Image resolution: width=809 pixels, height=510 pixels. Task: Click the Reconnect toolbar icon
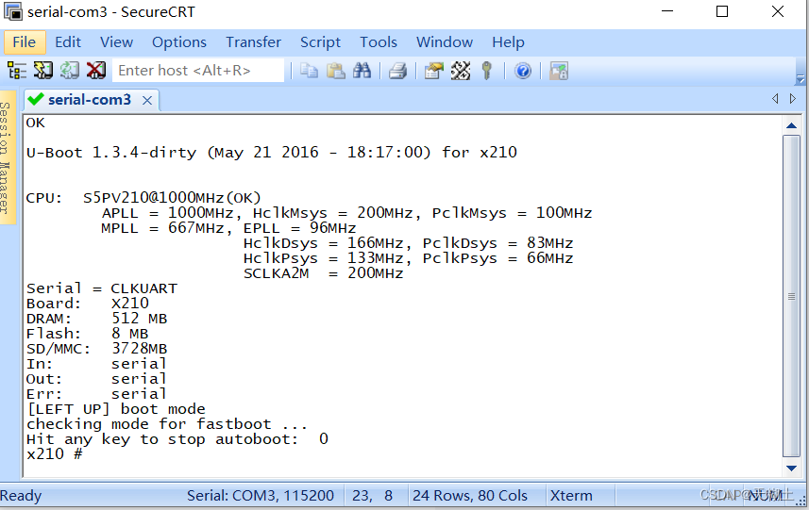click(69, 71)
